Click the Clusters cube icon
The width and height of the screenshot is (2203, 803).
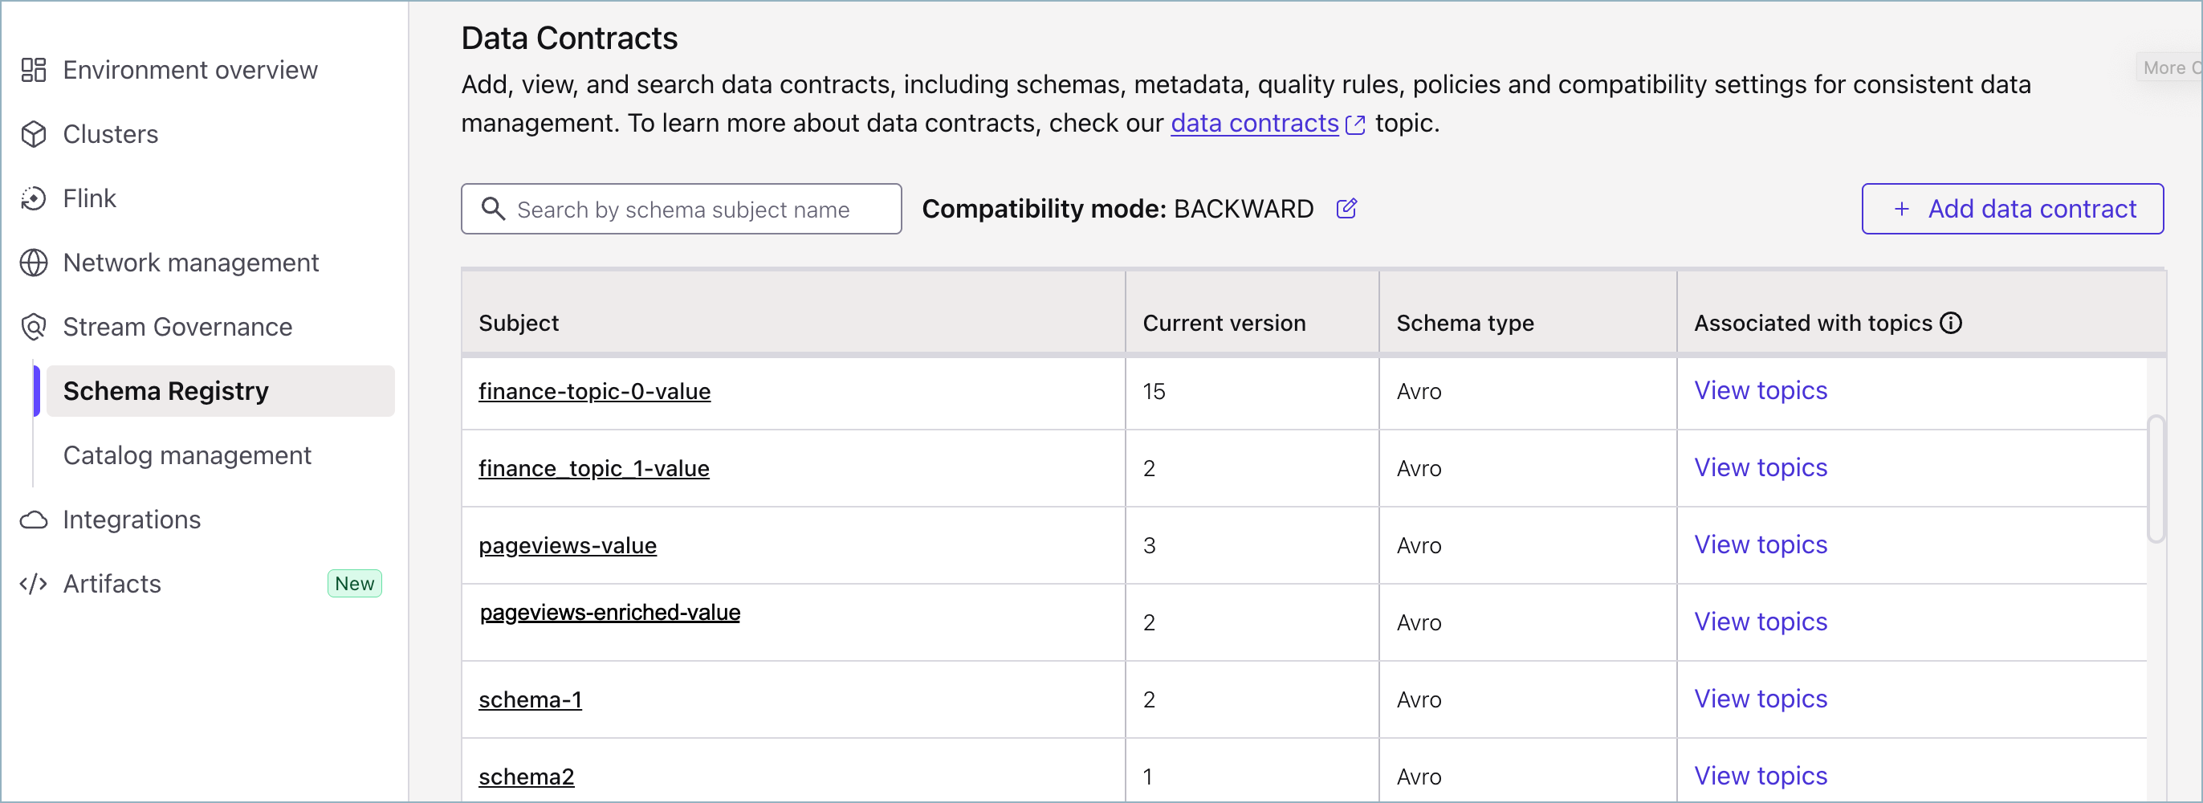click(x=34, y=134)
